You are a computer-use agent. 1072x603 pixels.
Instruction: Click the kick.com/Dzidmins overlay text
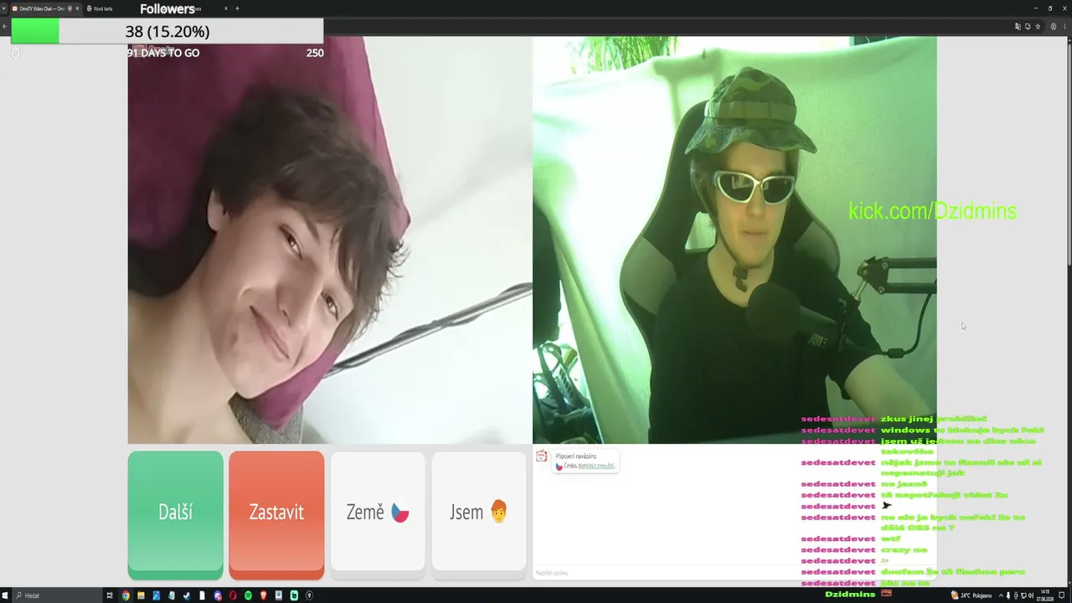932,211
